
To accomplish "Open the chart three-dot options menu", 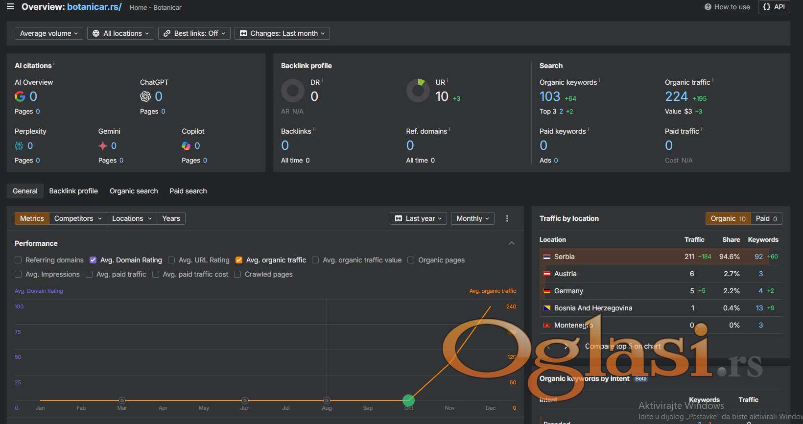I will (x=507, y=218).
